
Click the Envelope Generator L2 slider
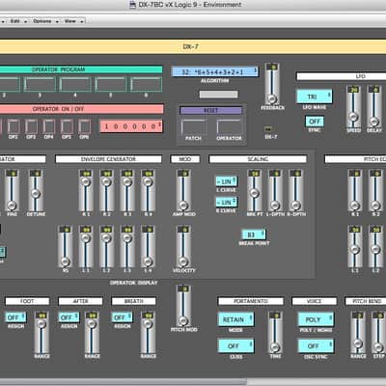click(x=106, y=247)
